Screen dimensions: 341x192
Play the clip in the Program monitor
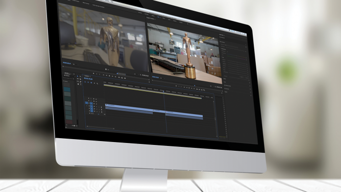(x=189, y=88)
